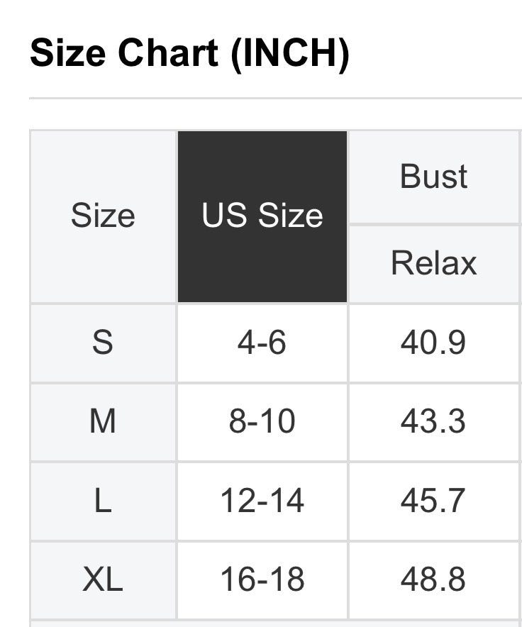Select the "L" size row label
The width and height of the screenshot is (522, 627).
click(x=103, y=501)
